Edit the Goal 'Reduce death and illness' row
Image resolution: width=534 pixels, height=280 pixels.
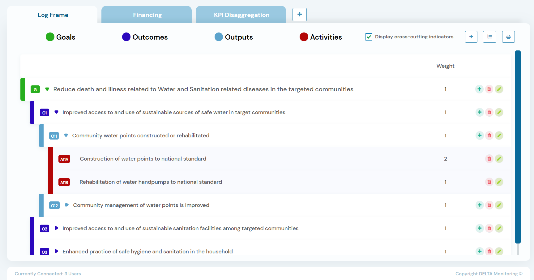(499, 89)
